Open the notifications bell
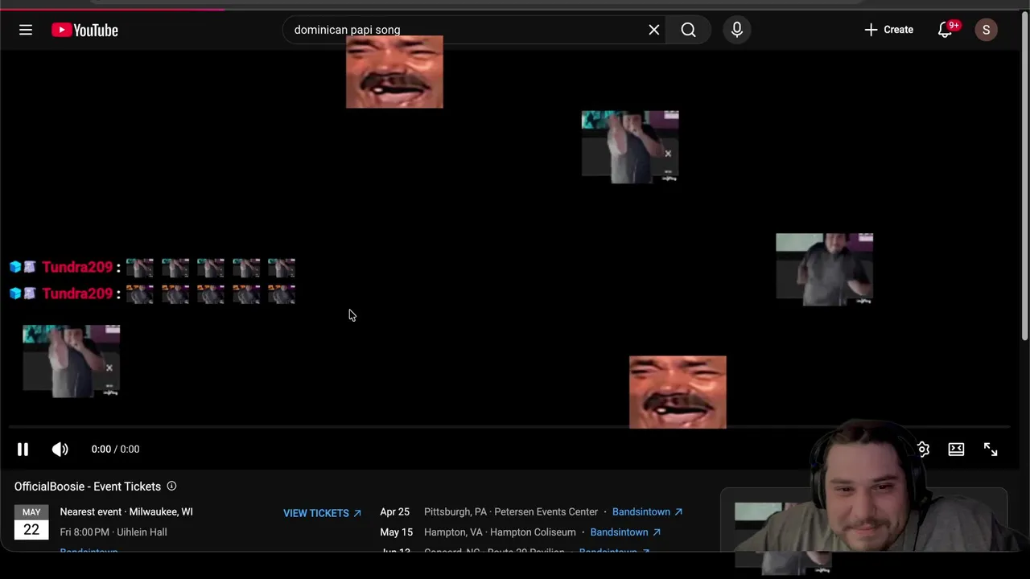The height and width of the screenshot is (579, 1030). click(x=946, y=30)
